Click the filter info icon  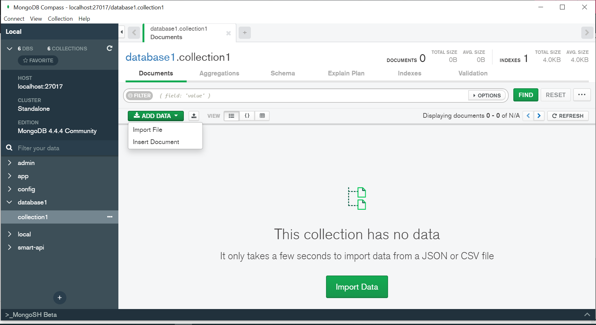[x=130, y=95]
